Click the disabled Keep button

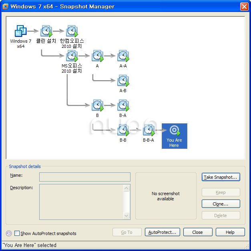221,192
